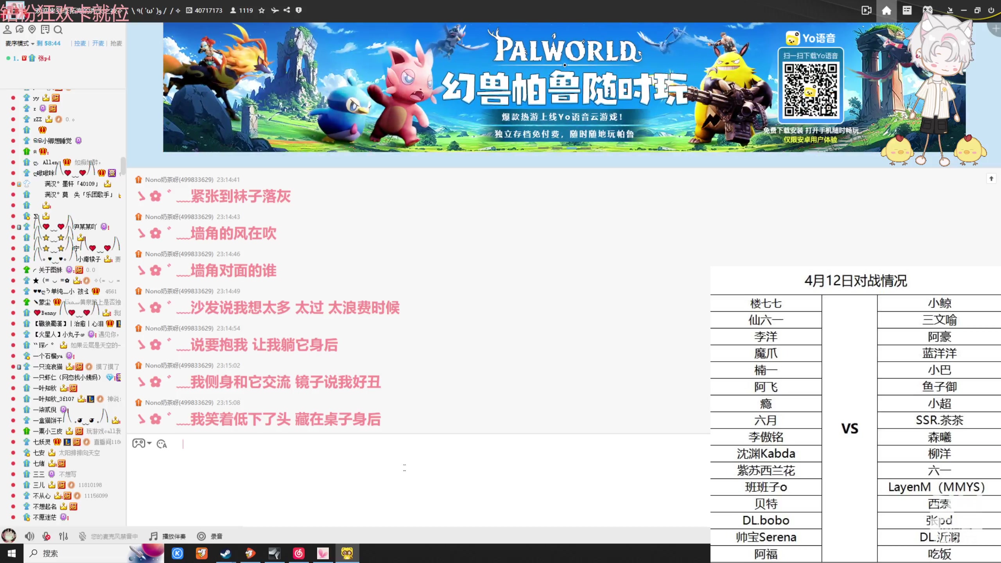Screen dimensions: 1001x563
Task: Click table cell 沈渊Kabda
Action: [766, 454]
